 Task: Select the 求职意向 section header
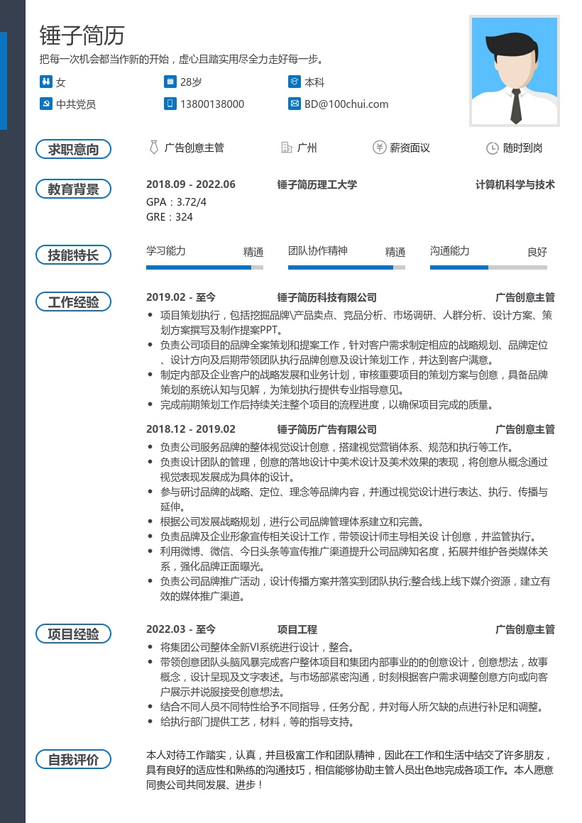click(x=73, y=148)
